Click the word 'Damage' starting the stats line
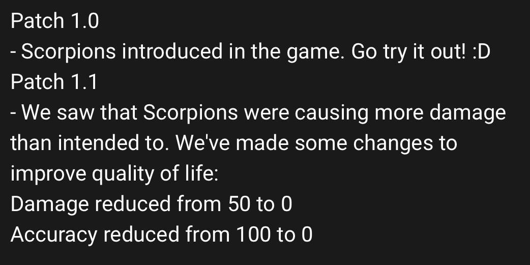The image size is (530, 265). pyautogui.click(x=50, y=204)
